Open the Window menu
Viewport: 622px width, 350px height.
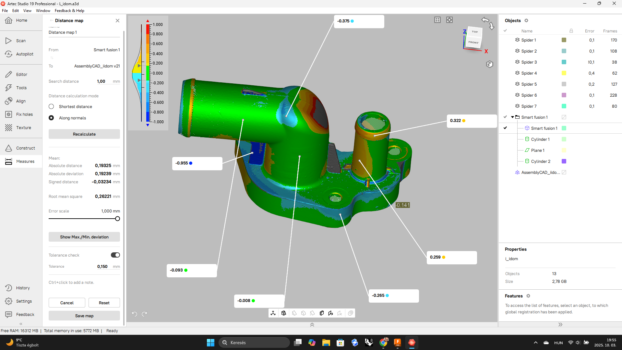point(43,11)
